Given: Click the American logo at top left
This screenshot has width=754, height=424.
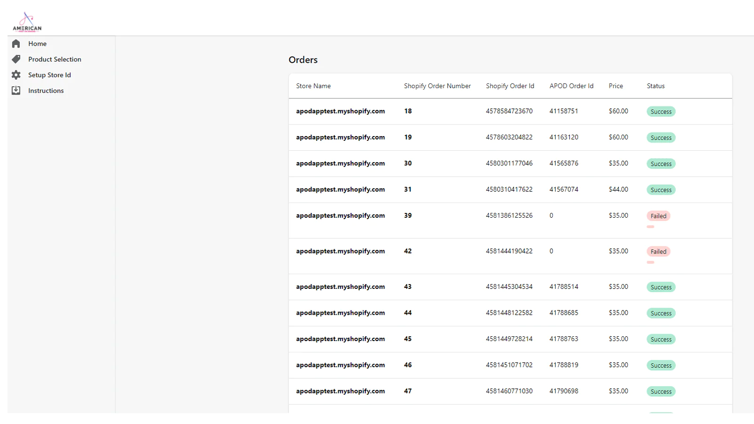Looking at the screenshot, I should tap(27, 22).
